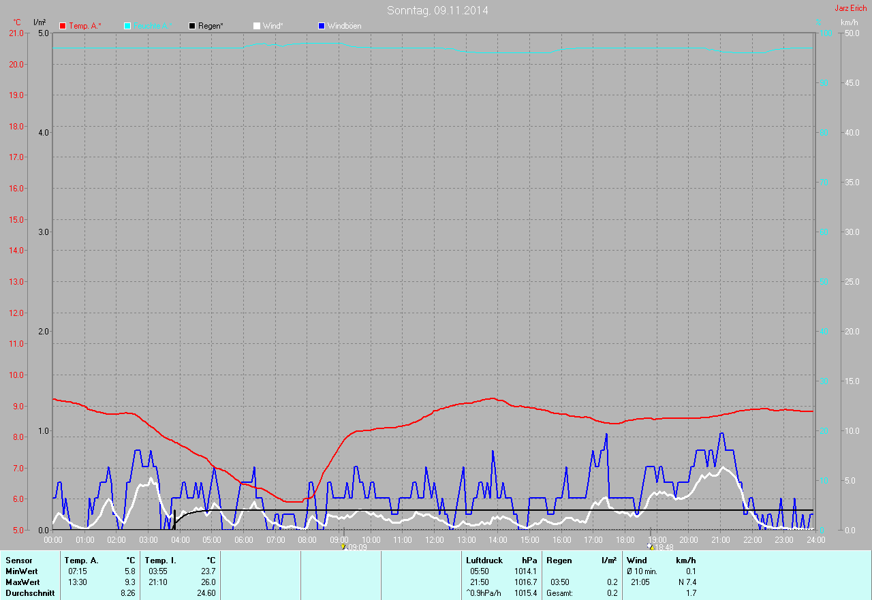Click the sunrise icon at 09:09
Viewport: 872px width, 600px height.
pos(343,546)
